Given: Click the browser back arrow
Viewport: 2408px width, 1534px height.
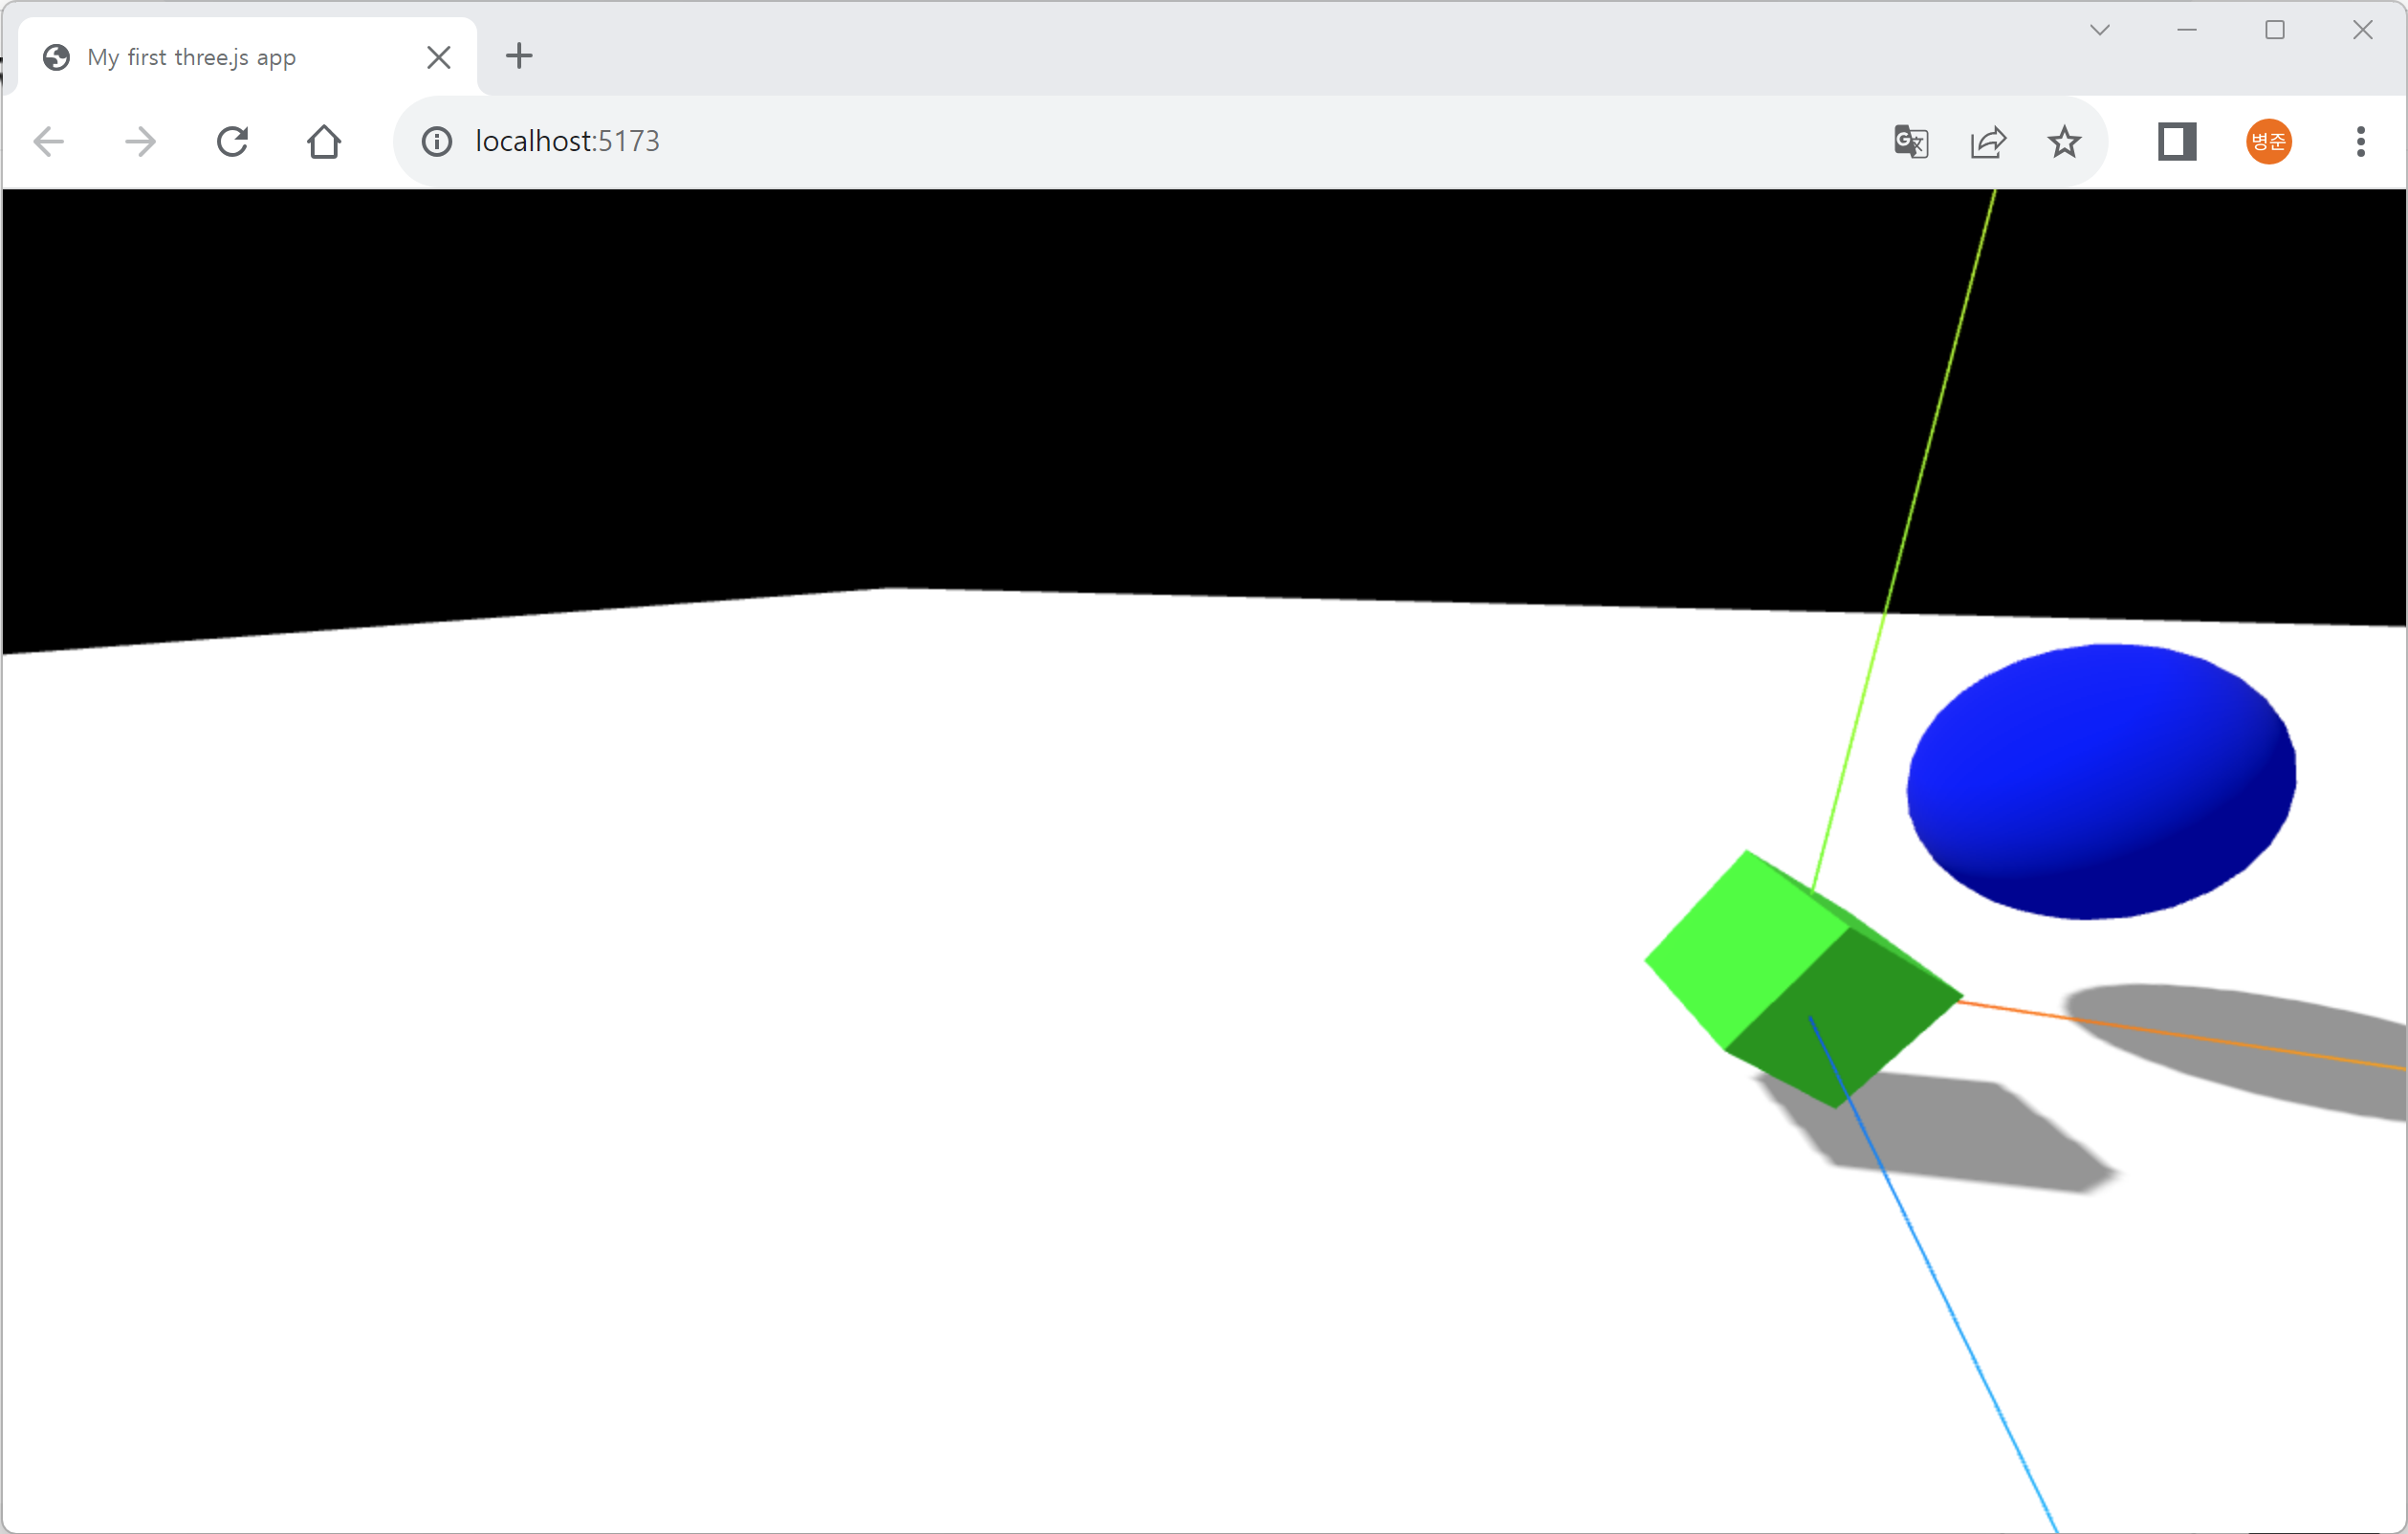Looking at the screenshot, I should pos(49,141).
